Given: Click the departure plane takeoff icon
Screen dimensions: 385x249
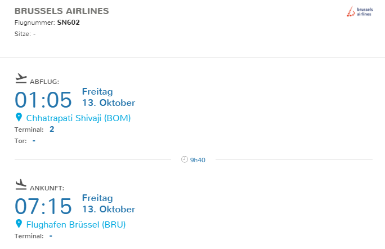Looking at the screenshot, I should click(21, 77).
